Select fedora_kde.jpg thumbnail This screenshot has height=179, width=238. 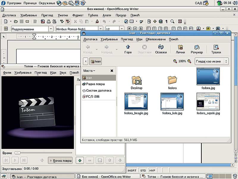pyautogui.click(x=172, y=101)
